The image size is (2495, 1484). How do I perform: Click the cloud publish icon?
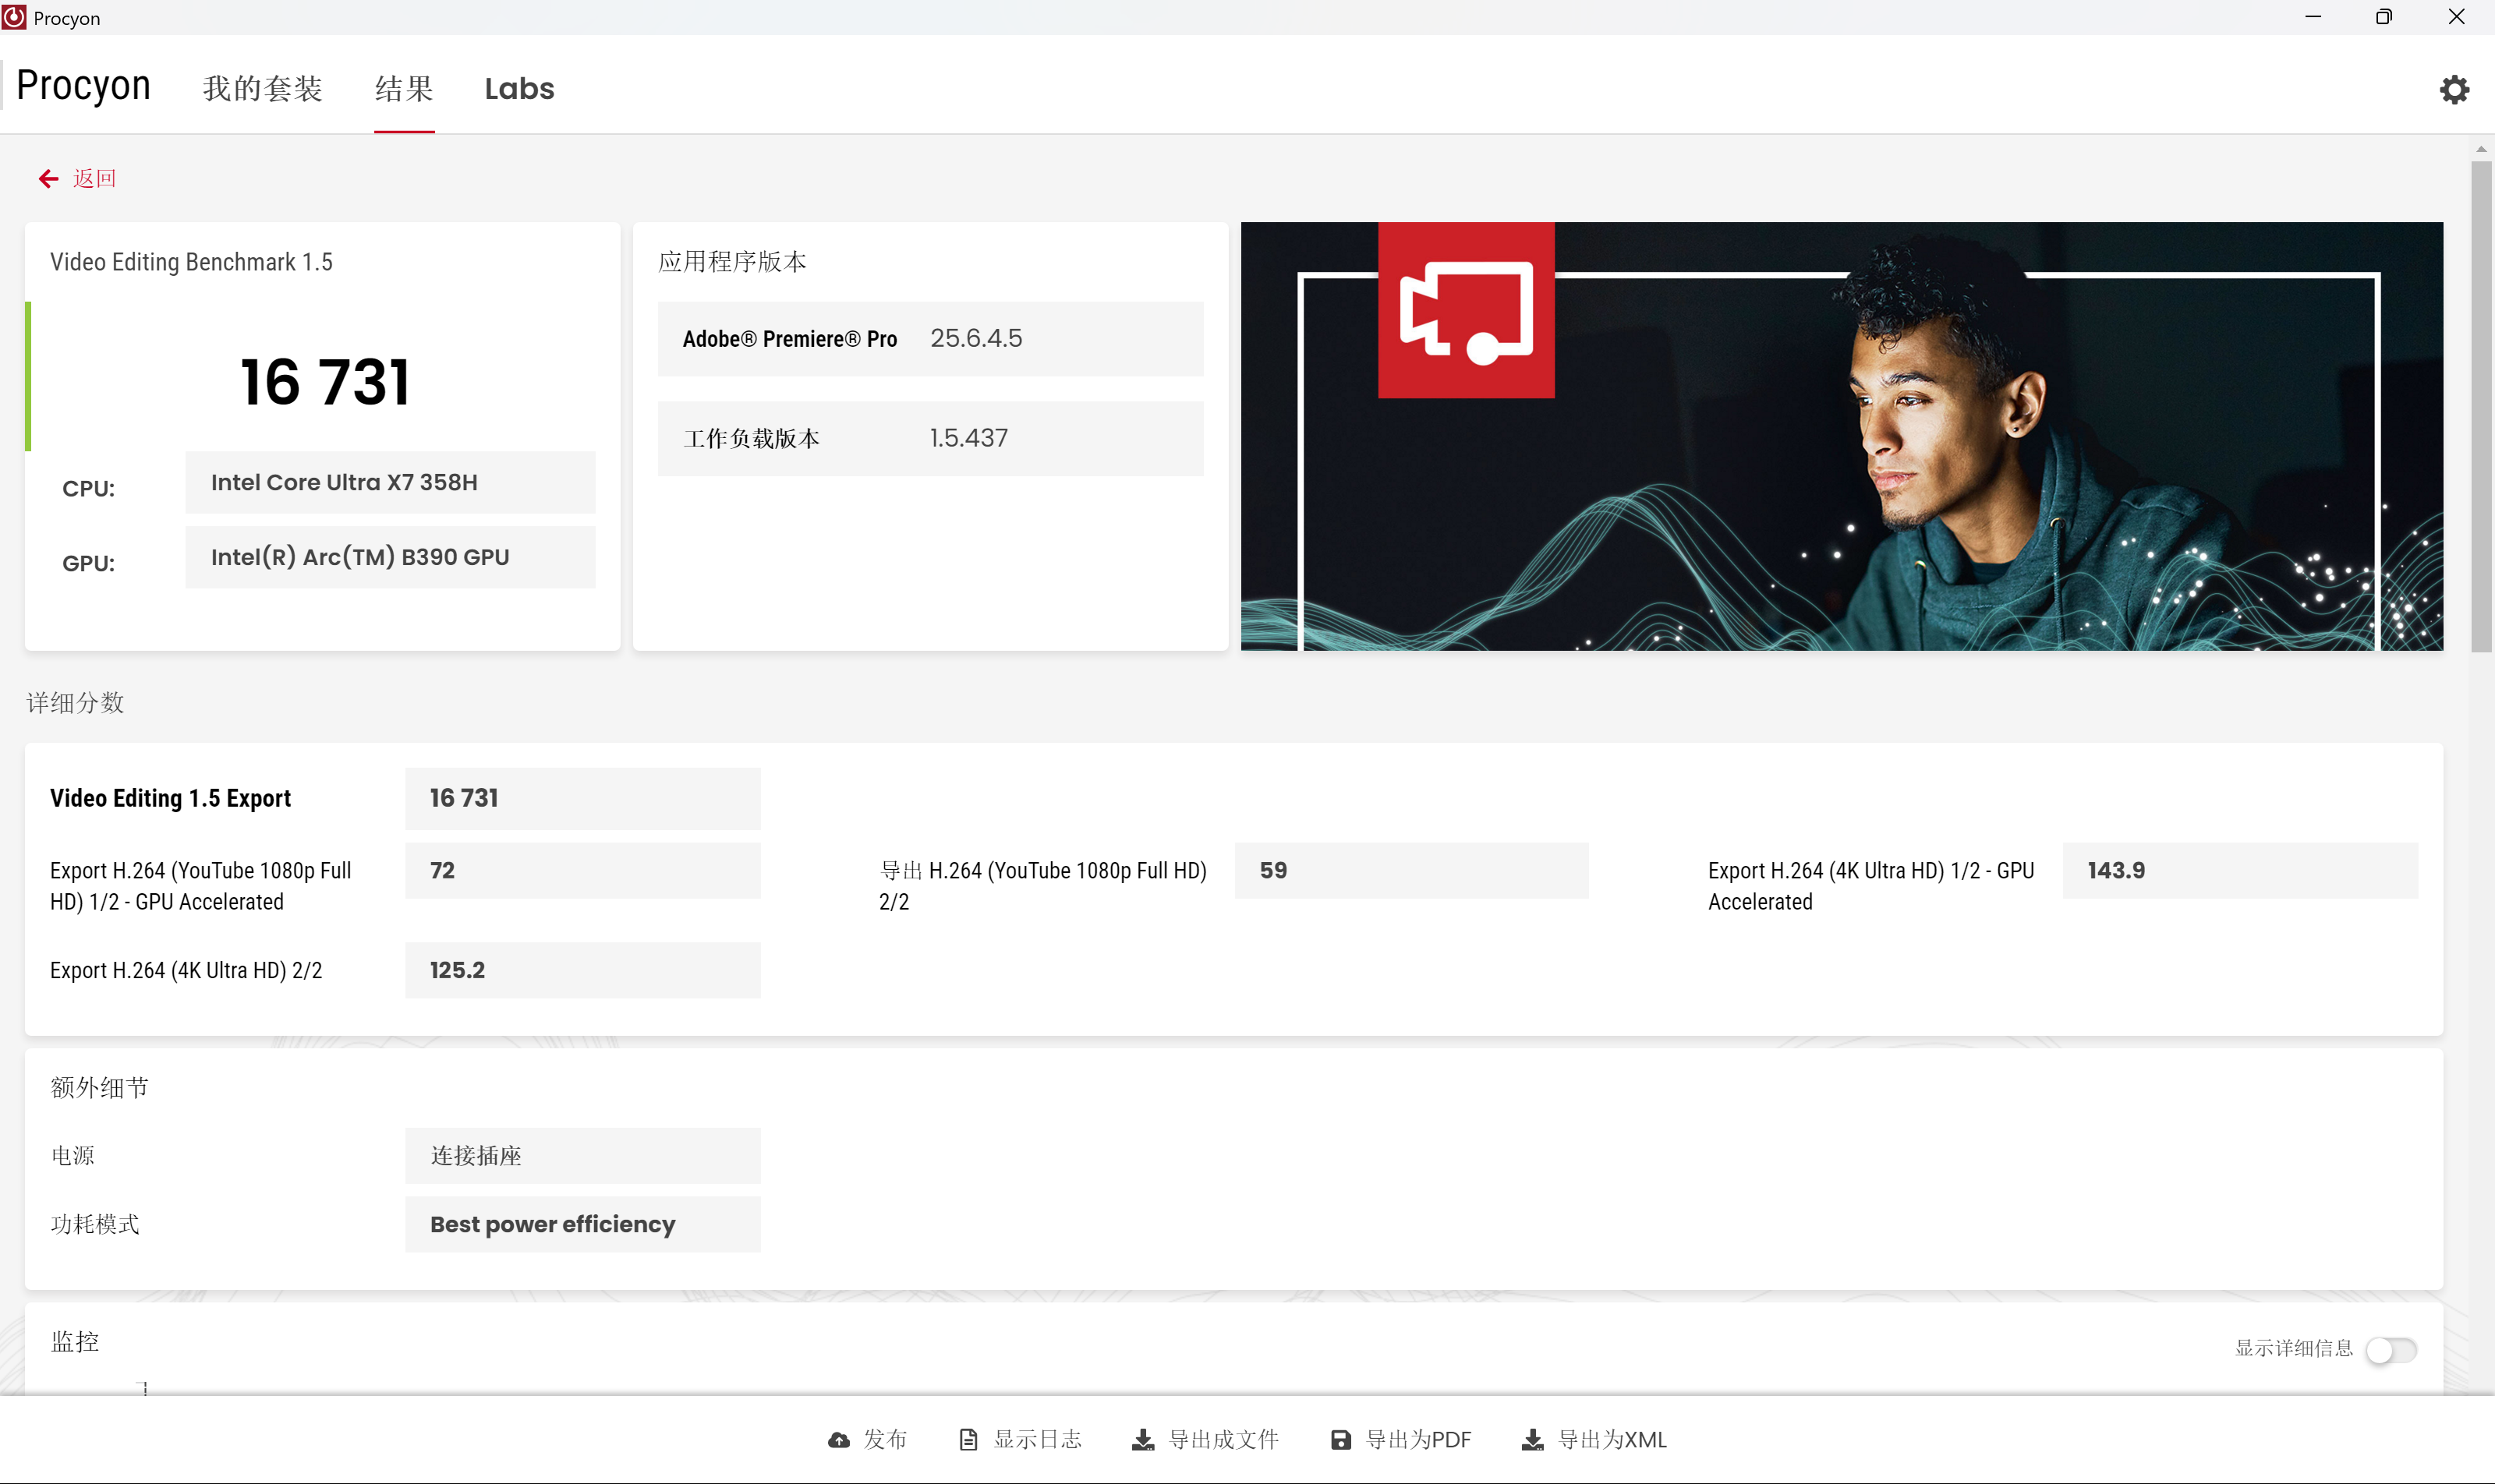[x=838, y=1440]
